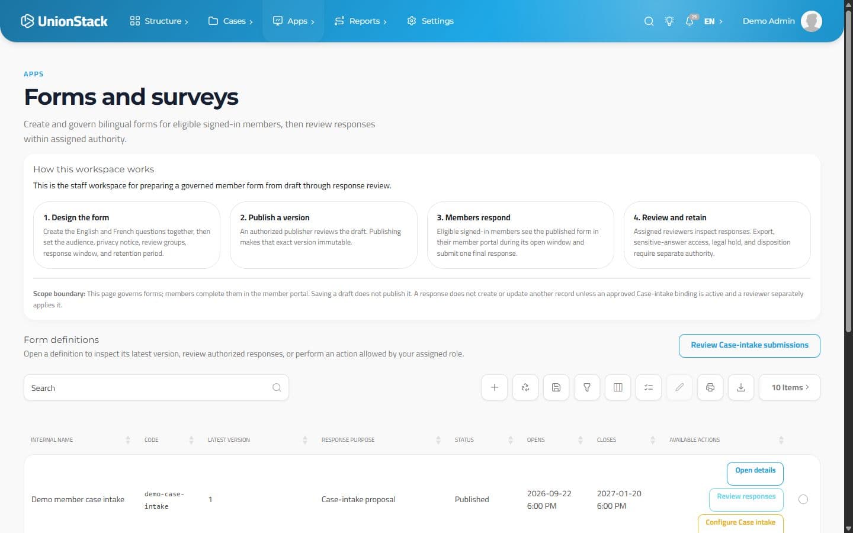The height and width of the screenshot is (533, 853).
Task: Print the form definitions list
Action: (710, 387)
